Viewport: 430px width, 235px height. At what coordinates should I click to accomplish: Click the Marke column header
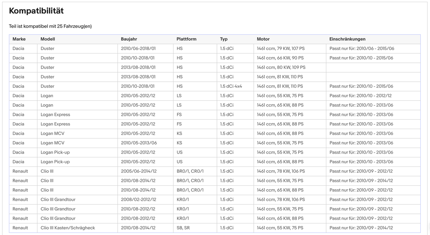pos(19,39)
